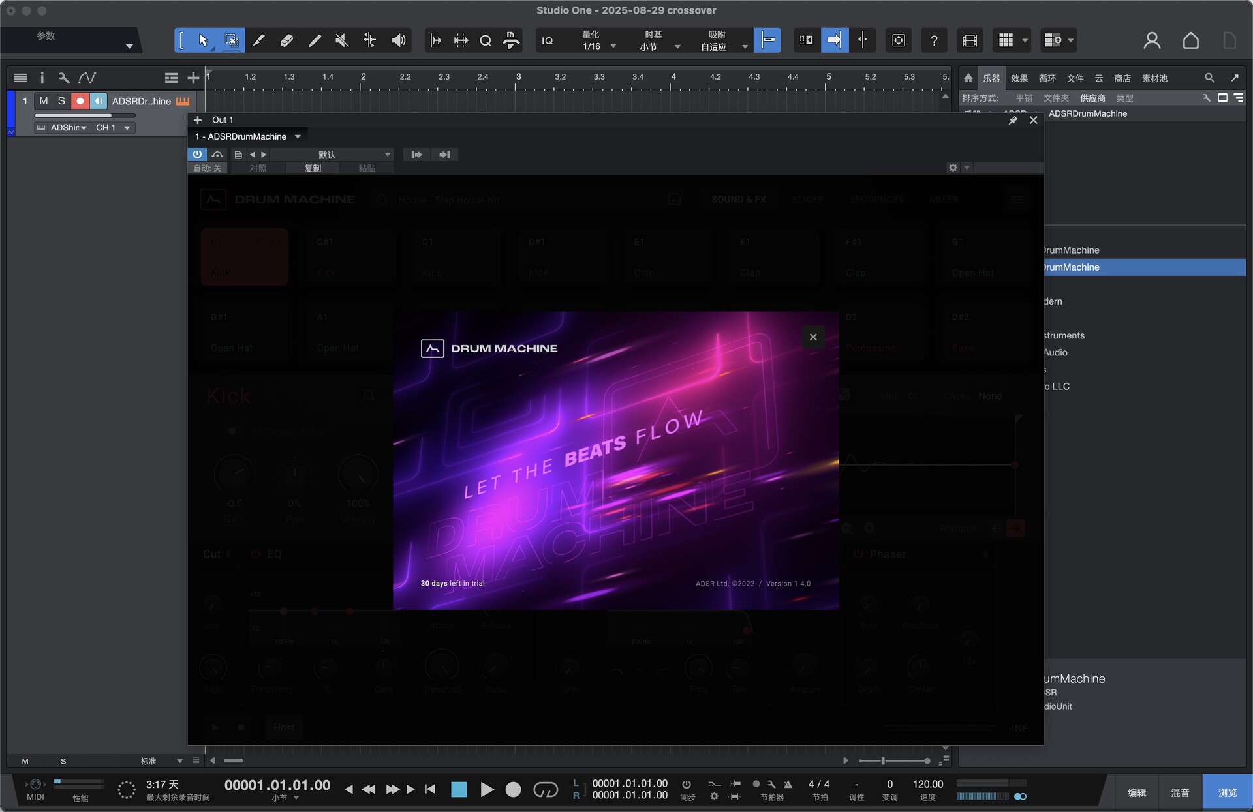Screen dimensions: 1253x812
Task: Pin the plugin window
Action: pyautogui.click(x=1013, y=120)
